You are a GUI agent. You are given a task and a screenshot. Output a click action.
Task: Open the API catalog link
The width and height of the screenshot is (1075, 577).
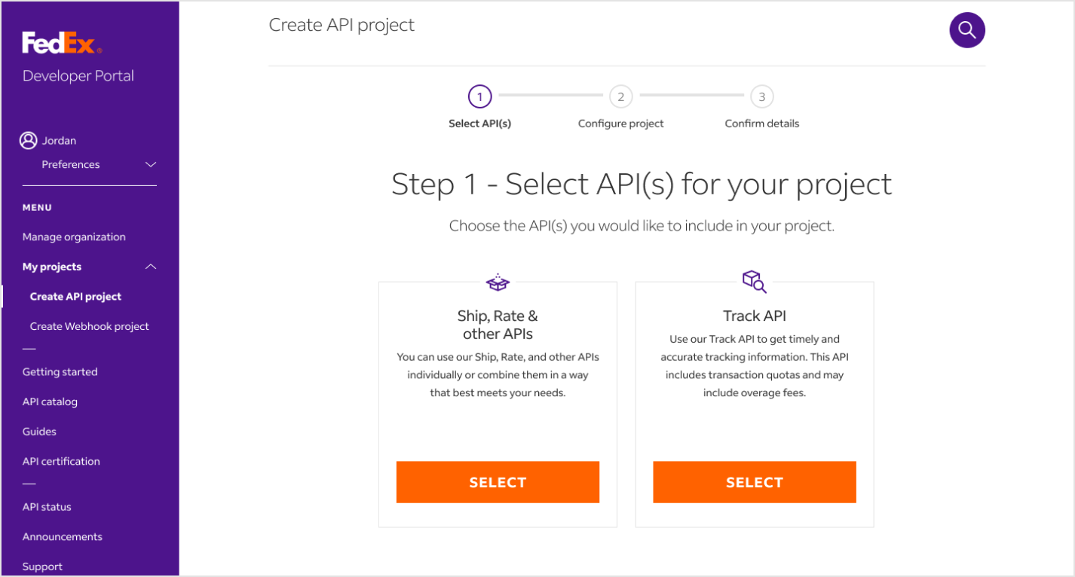pos(50,401)
